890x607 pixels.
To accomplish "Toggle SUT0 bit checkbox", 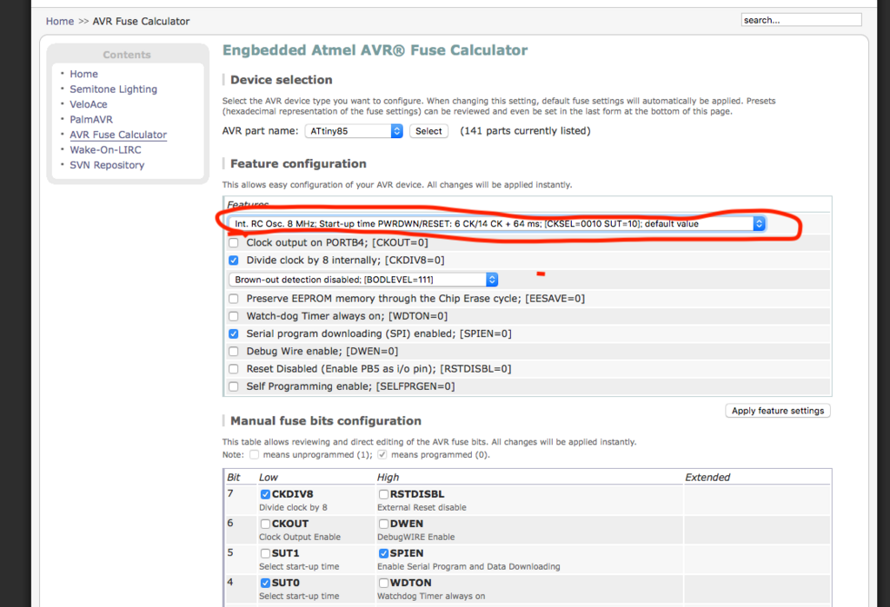I will tap(265, 583).
